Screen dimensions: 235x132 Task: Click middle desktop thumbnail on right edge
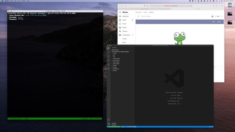coord(230,14)
